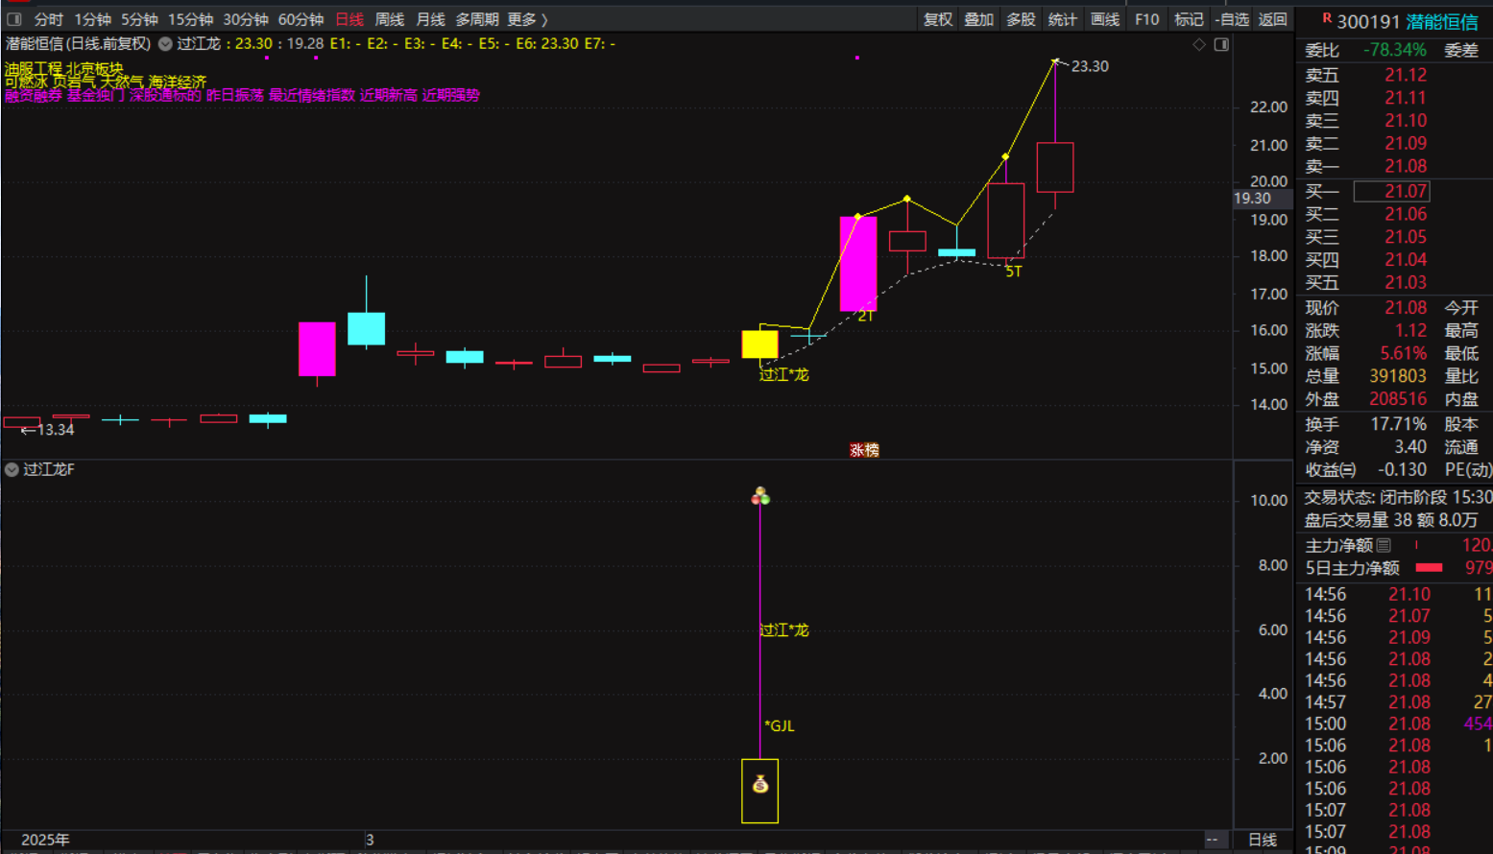Toggle the right sidebar panel icon

tap(1221, 44)
